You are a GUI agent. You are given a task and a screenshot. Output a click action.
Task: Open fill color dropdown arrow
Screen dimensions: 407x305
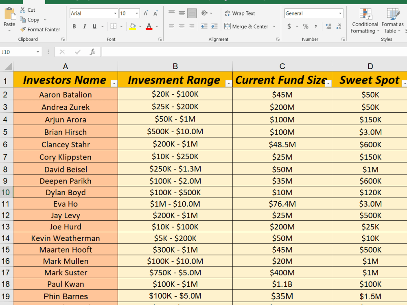140,26
